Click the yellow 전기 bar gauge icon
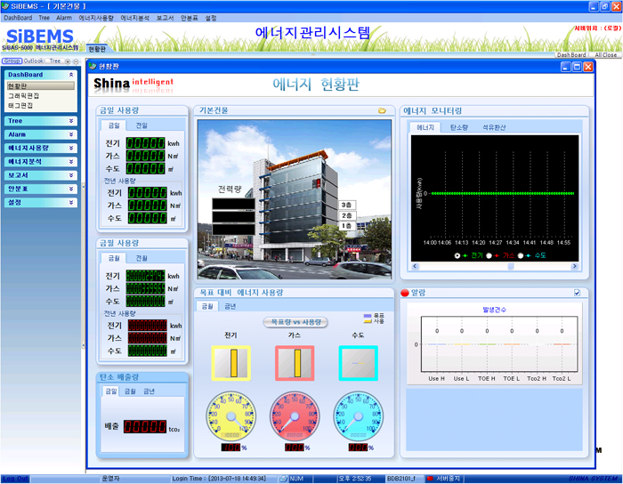623x484 pixels. [x=231, y=363]
